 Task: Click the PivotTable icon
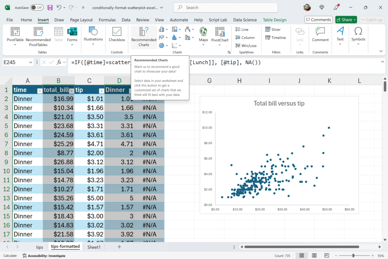(x=15, y=31)
